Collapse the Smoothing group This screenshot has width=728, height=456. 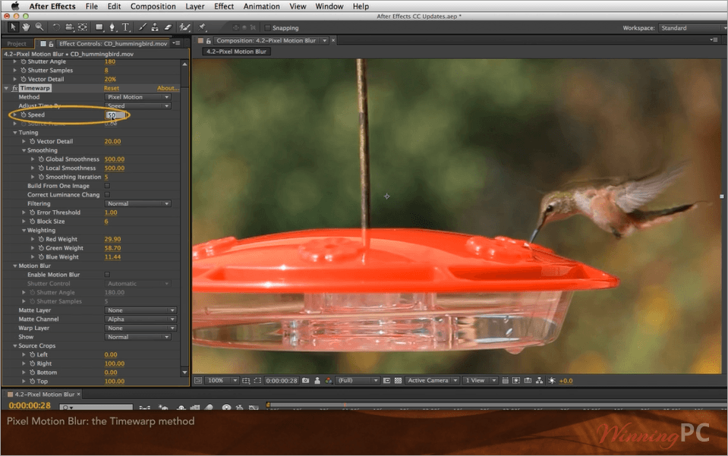(24, 150)
